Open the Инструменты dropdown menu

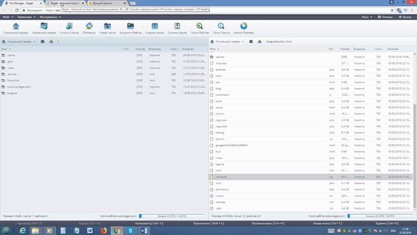click(50, 17)
